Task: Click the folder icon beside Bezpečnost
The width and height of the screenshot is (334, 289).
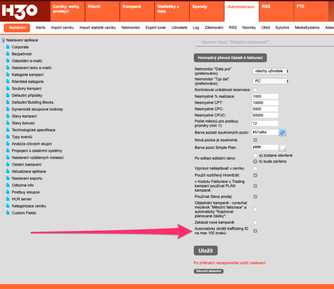Action: click(x=8, y=54)
